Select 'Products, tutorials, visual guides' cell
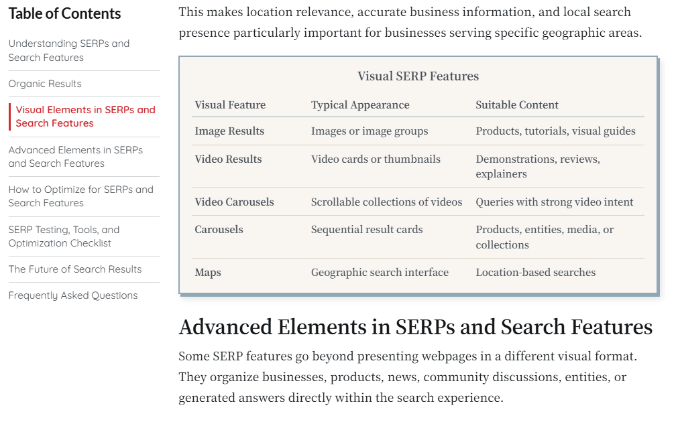Image resolution: width=678 pixels, height=422 pixels. 556,131
